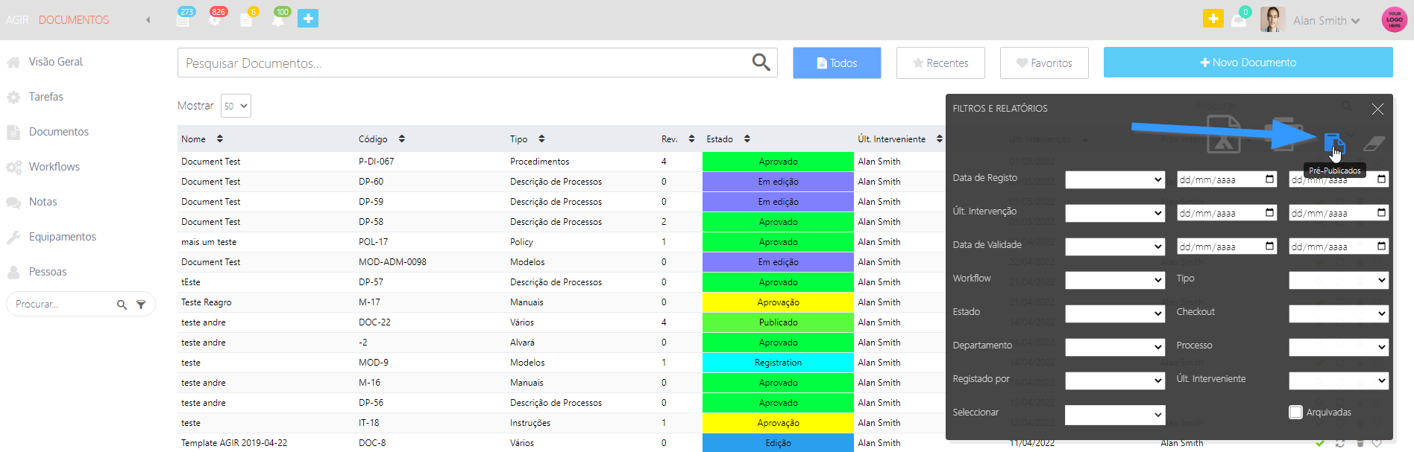Click 'Template AGIR 2019-04-22' document name
The width and height of the screenshot is (1414, 452).
click(234, 443)
